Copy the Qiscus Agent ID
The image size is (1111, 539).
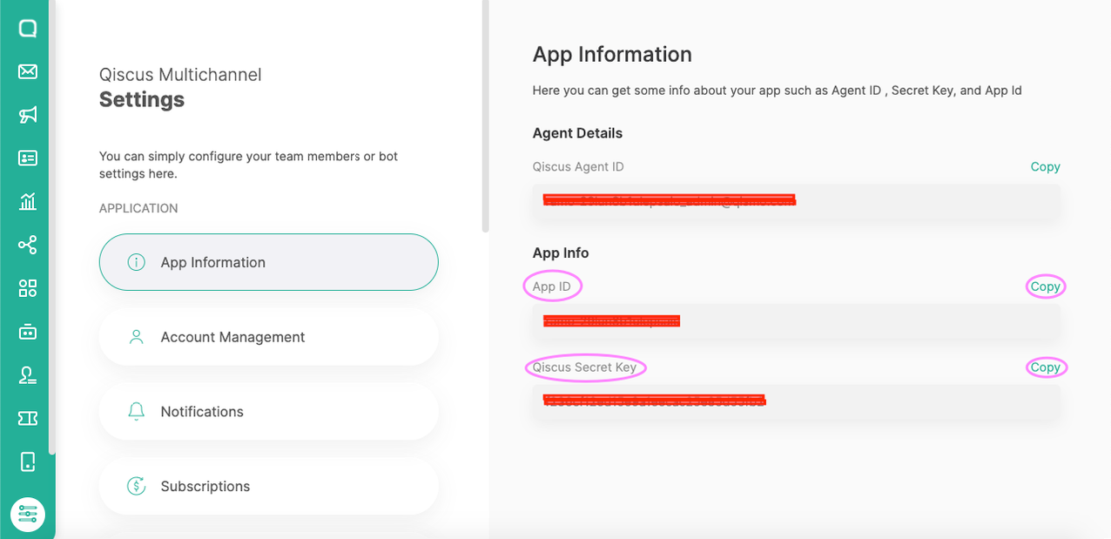click(1045, 166)
